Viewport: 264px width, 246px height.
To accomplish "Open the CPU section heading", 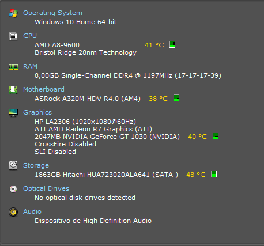I will (30, 36).
